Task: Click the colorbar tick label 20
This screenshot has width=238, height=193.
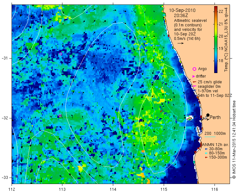Action: tap(221, 36)
